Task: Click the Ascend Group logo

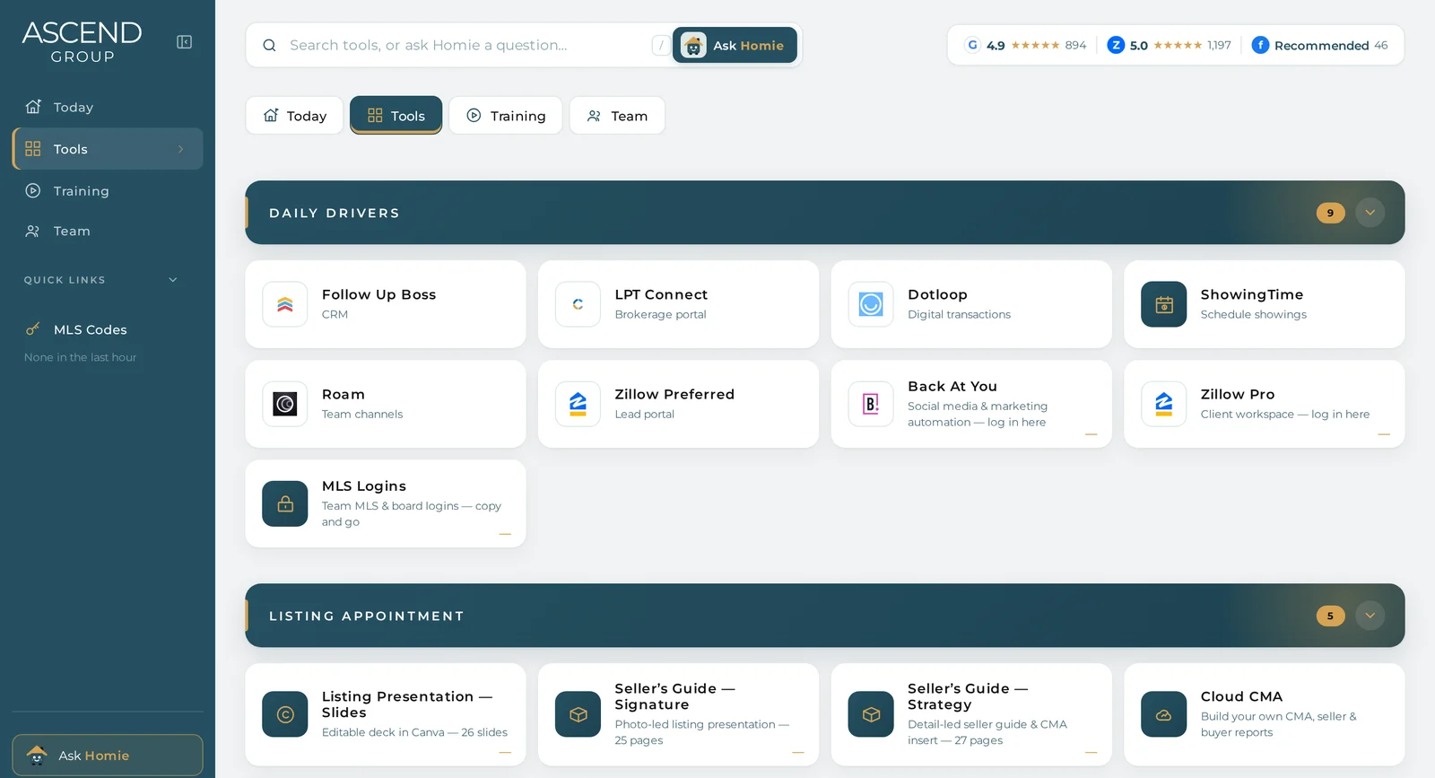Action: coord(82,42)
